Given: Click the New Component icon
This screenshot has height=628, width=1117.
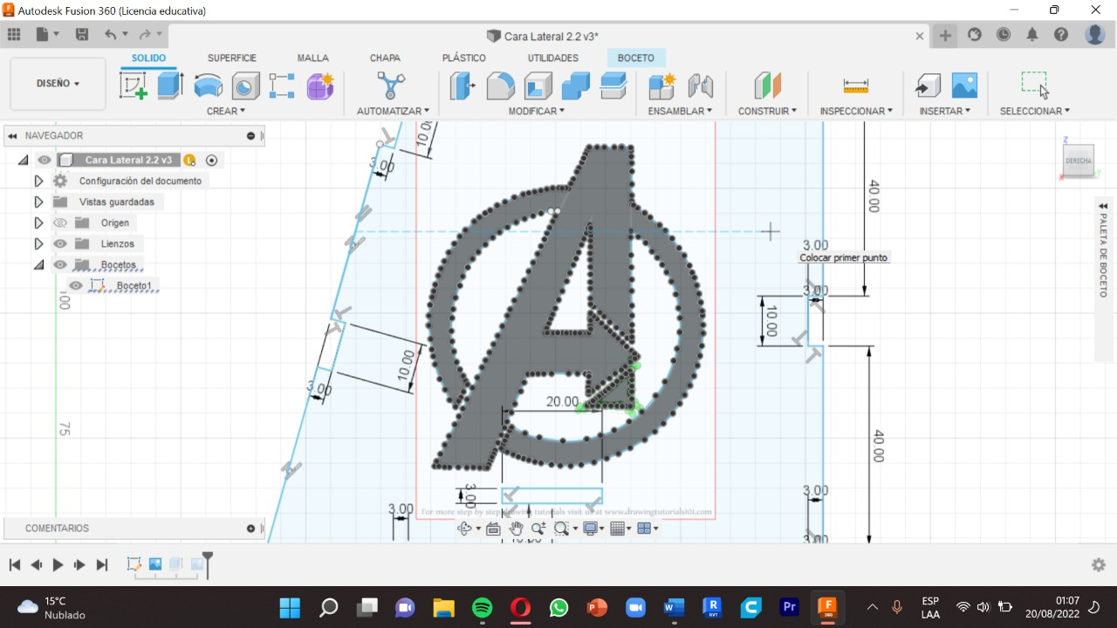Looking at the screenshot, I should tap(661, 85).
